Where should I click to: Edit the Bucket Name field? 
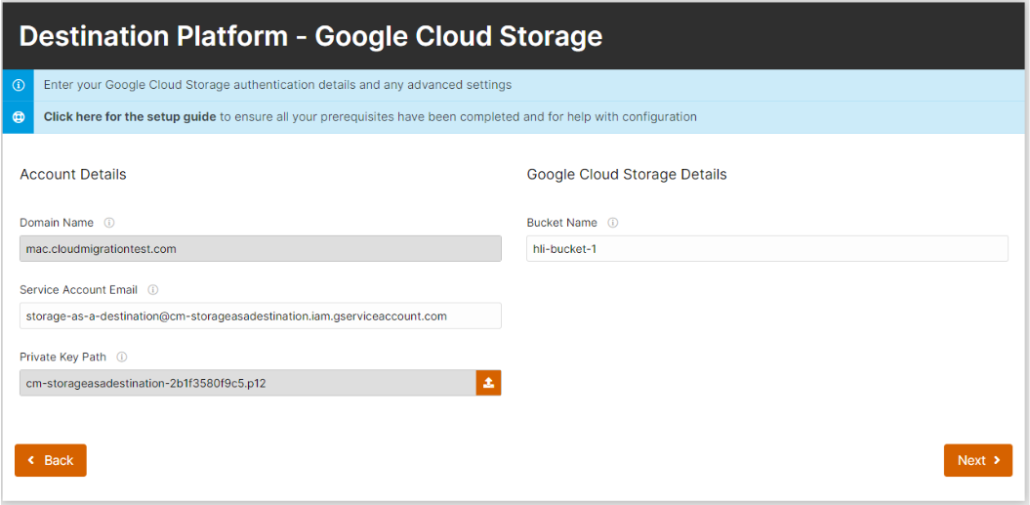tap(767, 248)
